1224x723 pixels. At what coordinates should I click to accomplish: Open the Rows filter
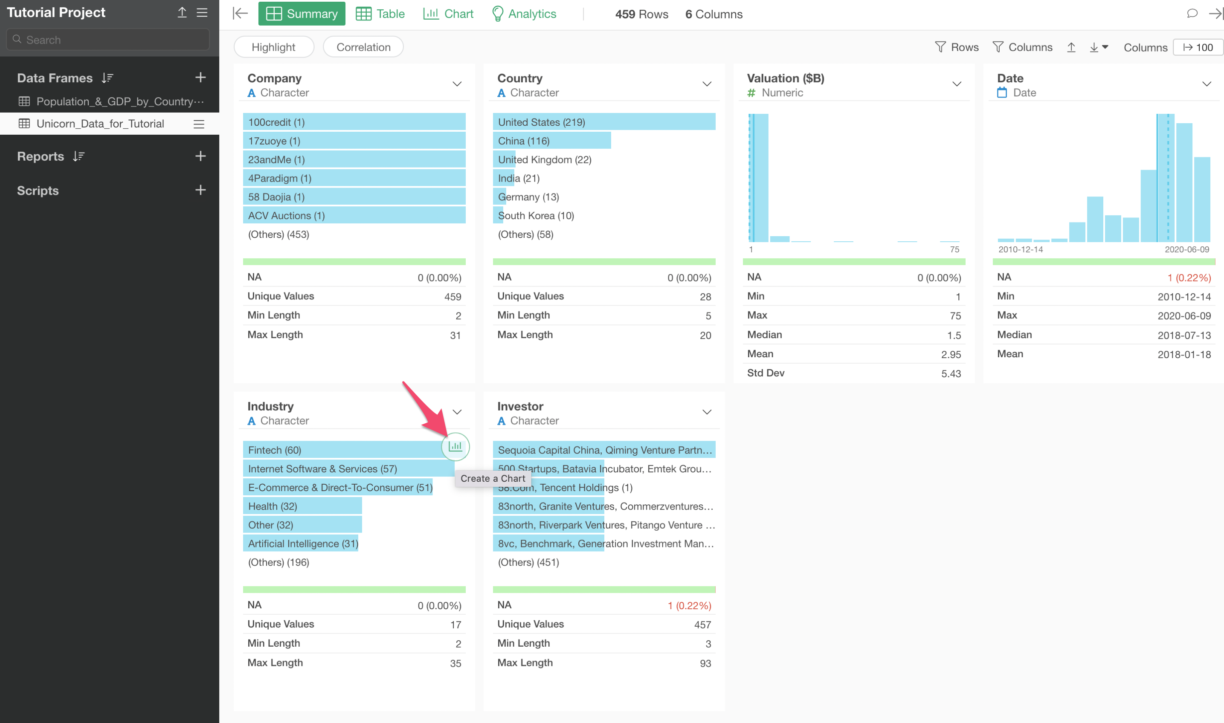pyautogui.click(x=957, y=47)
